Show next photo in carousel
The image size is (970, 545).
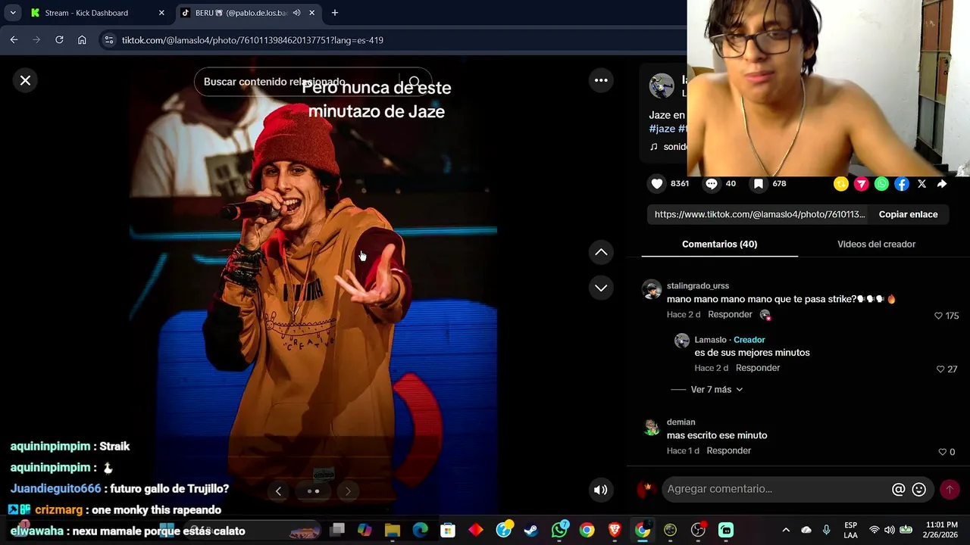coord(348,491)
